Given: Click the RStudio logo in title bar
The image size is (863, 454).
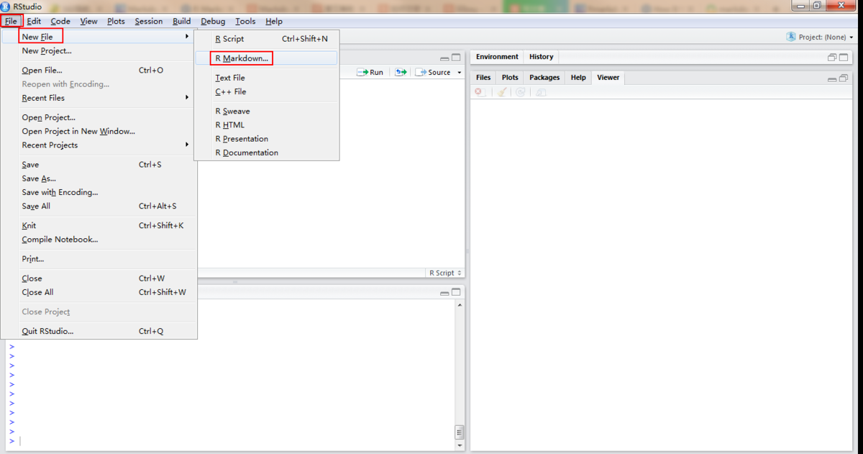Looking at the screenshot, I should point(6,6).
